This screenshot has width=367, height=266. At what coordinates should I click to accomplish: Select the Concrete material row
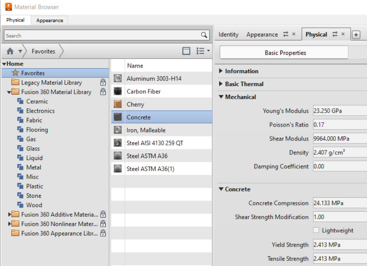coord(162,117)
